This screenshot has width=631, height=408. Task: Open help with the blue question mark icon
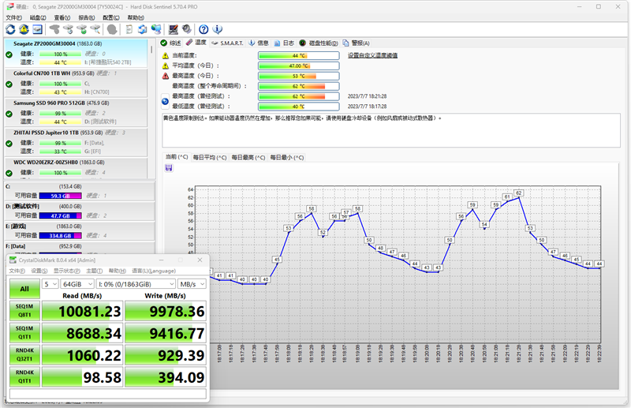[203, 29]
